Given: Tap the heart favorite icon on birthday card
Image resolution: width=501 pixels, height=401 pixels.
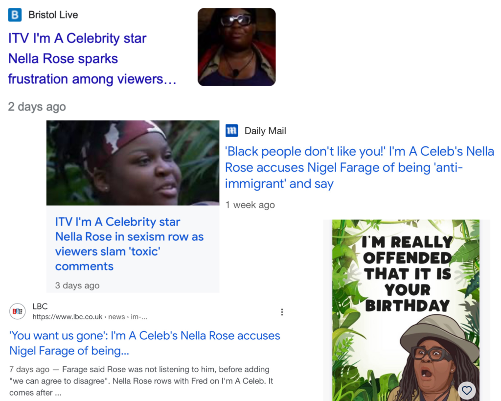Looking at the screenshot, I should click(467, 390).
